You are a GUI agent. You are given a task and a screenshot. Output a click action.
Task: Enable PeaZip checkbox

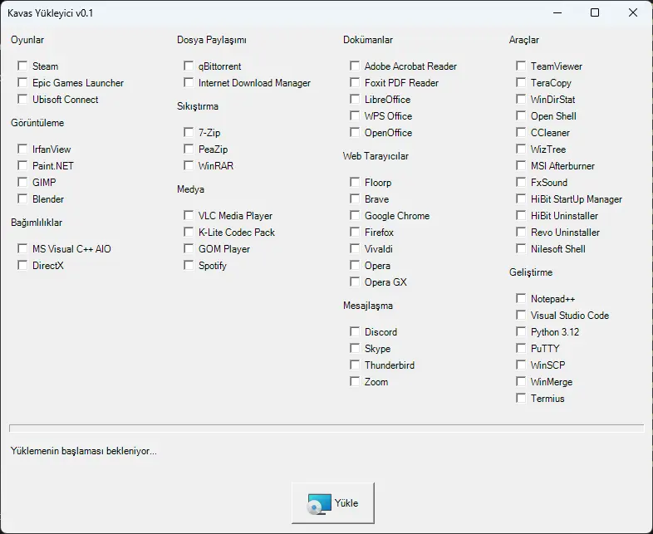(x=189, y=149)
